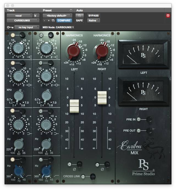176x190 pixels.
Task: Click the right channel phase invert symbol
Action: pyautogui.click(x=102, y=169)
